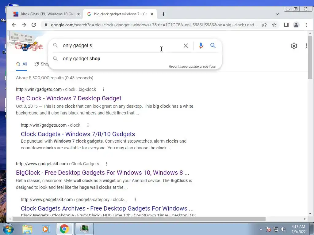Screen dimensions: 314x235
Task: Open Chrome profile avatar menu
Action: pyautogui.click(x=296, y=25)
